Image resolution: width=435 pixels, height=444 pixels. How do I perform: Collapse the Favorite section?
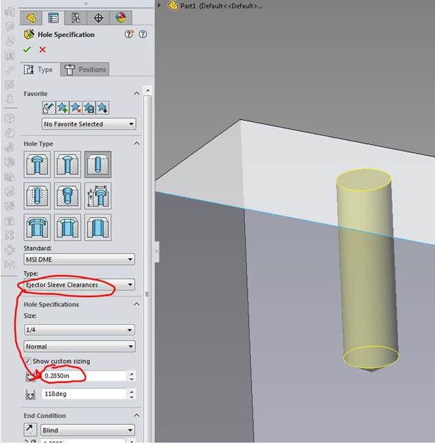coord(137,93)
